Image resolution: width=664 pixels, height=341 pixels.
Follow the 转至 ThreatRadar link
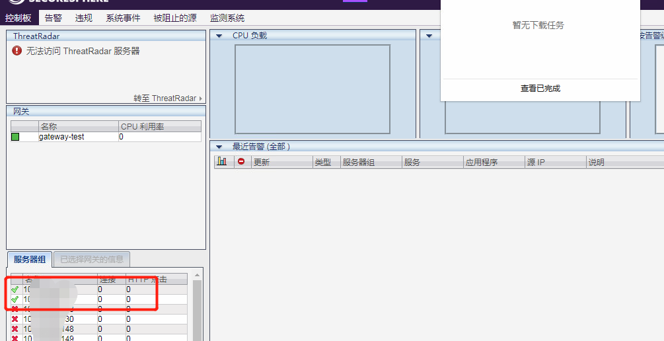(168, 98)
